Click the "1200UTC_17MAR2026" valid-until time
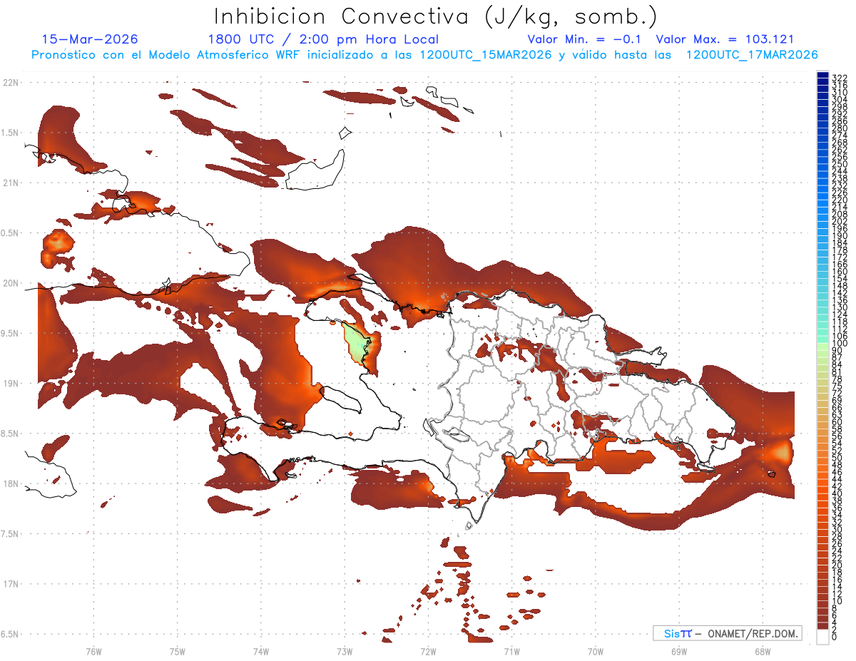 click(751, 55)
